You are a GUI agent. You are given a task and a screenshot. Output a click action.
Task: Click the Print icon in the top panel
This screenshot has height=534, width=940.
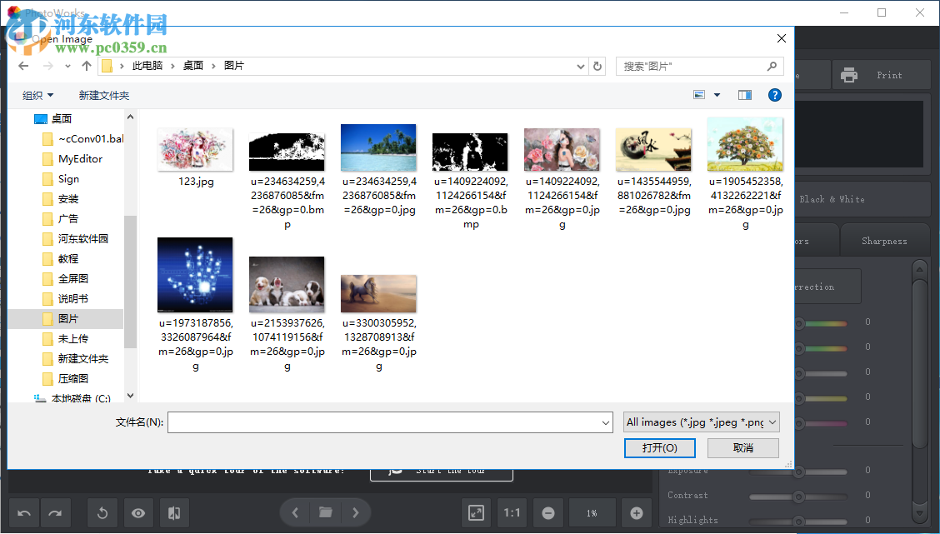(849, 74)
